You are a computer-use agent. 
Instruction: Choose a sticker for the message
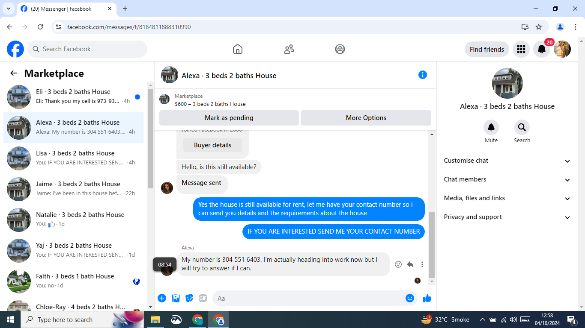189,298
